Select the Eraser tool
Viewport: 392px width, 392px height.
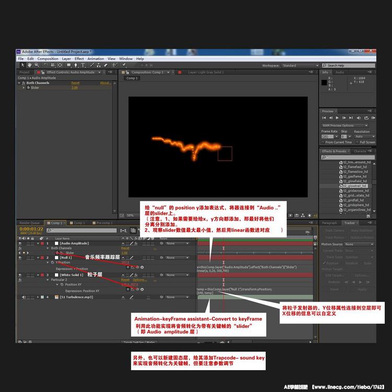coord(106,65)
